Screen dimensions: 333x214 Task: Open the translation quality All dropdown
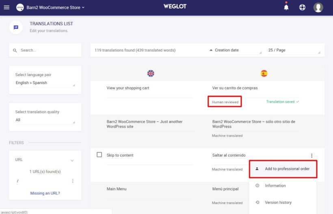[45, 120]
